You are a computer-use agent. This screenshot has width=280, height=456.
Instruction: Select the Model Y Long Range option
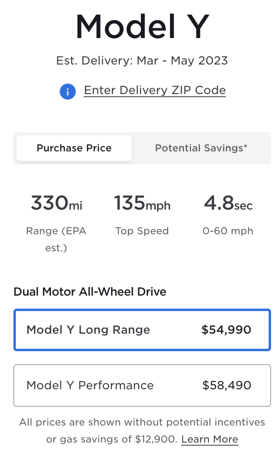142,330
